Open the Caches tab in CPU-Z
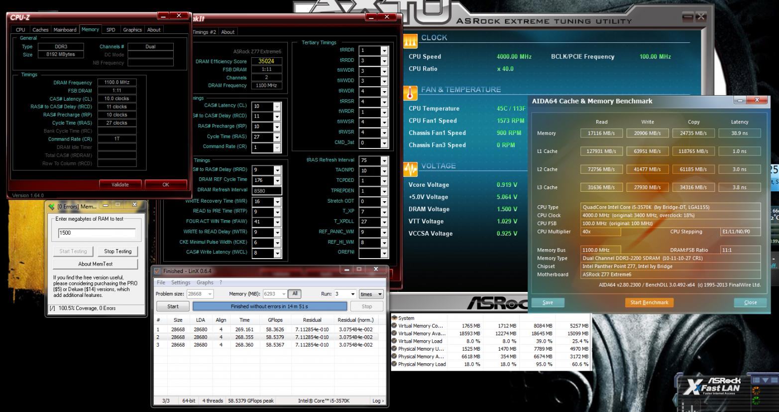The height and width of the screenshot is (412, 779). coord(40,30)
